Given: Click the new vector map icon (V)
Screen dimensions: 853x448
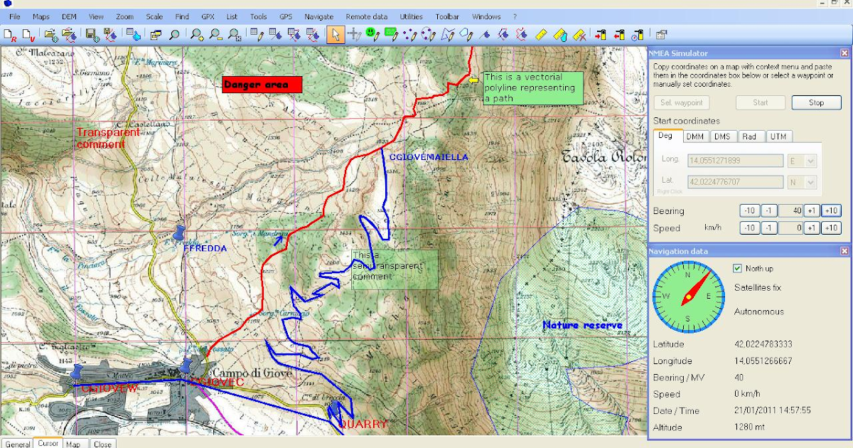Looking at the screenshot, I should tap(28, 33).
